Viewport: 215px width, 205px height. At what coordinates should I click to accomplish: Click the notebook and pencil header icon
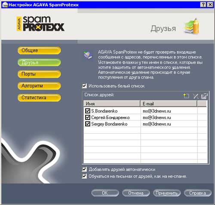pos(191,26)
